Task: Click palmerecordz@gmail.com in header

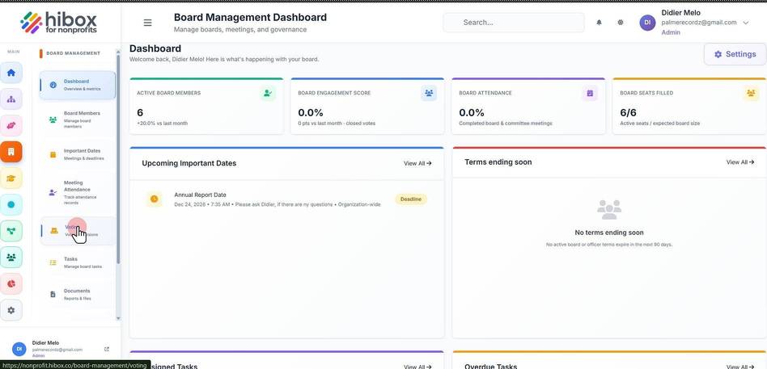Action: point(699,23)
